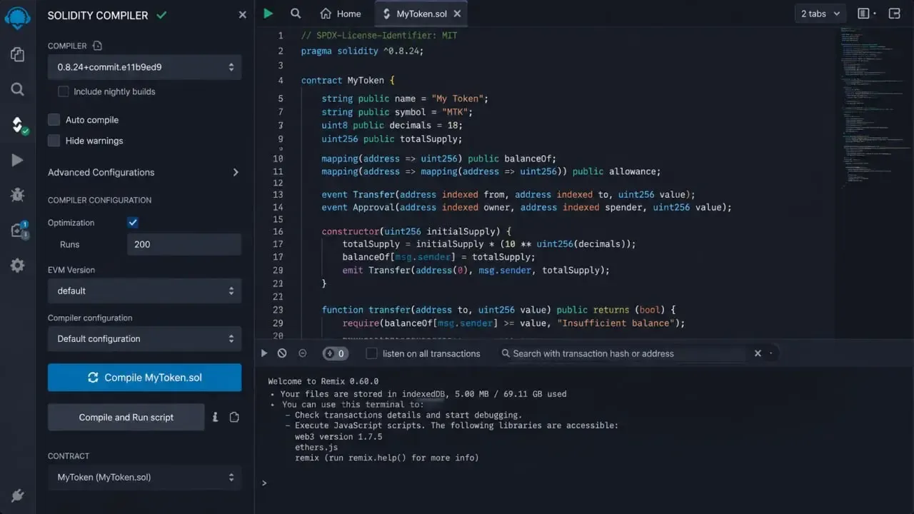
Task: Open the Debugger bug icon
Action: pyautogui.click(x=18, y=195)
